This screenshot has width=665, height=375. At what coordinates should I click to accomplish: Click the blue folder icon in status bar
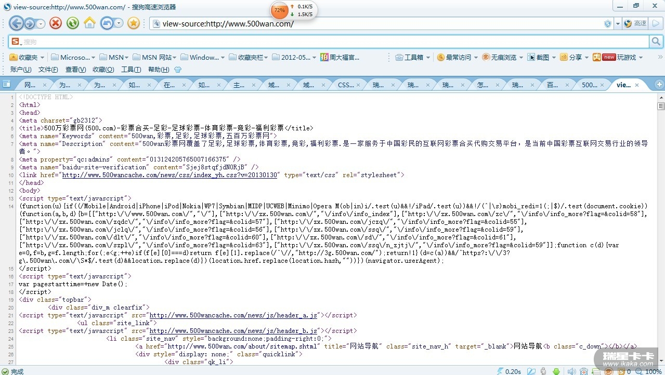(x=531, y=371)
